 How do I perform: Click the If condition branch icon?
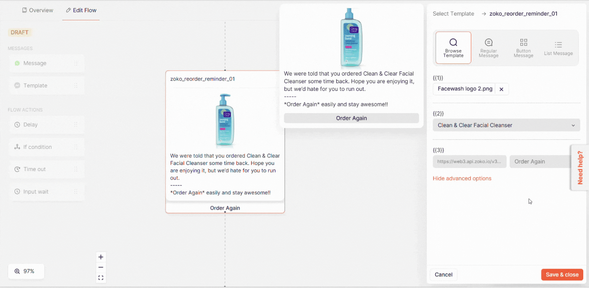(17, 147)
